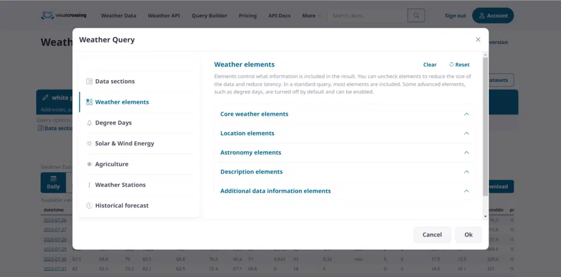Click the Reset link
This screenshot has height=277, width=561.
point(459,64)
